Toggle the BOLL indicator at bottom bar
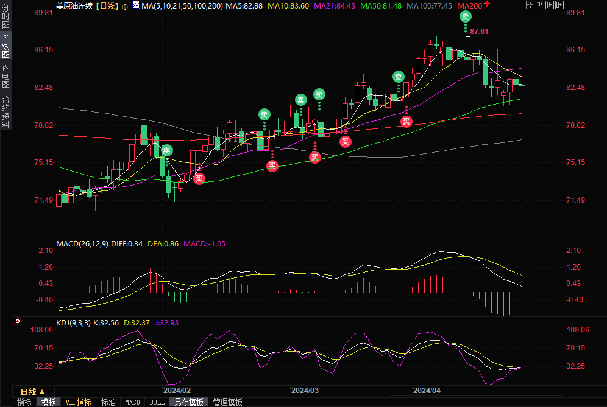 (x=157, y=402)
